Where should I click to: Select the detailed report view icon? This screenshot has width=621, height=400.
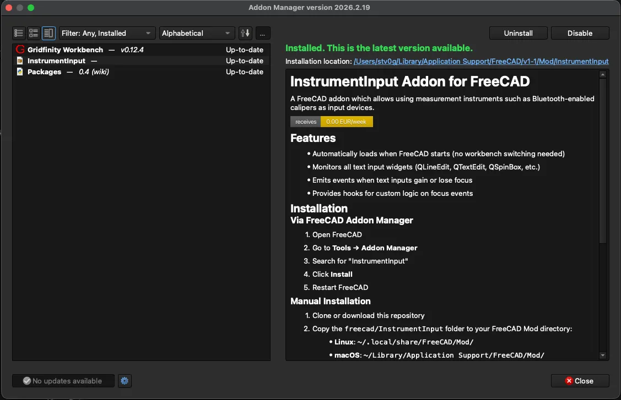pos(48,33)
